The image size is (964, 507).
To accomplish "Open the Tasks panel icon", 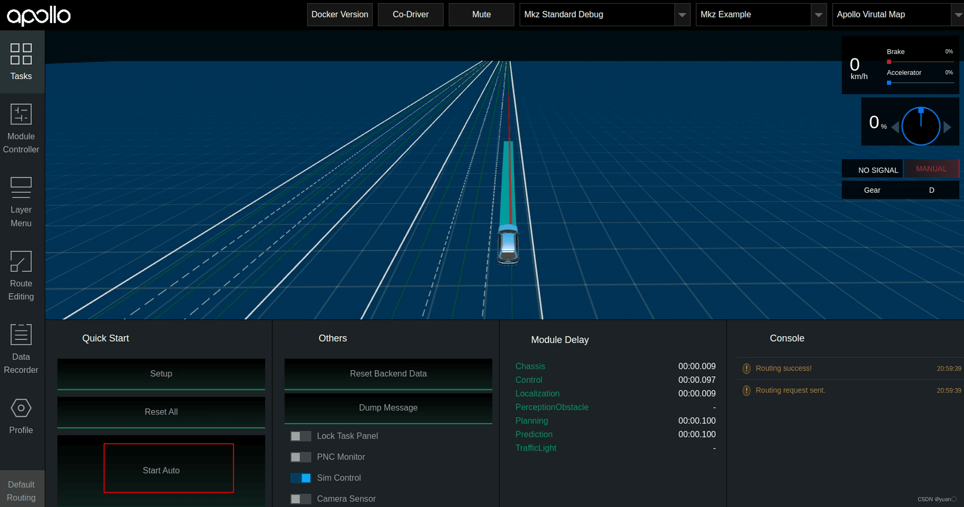I will click(21, 54).
